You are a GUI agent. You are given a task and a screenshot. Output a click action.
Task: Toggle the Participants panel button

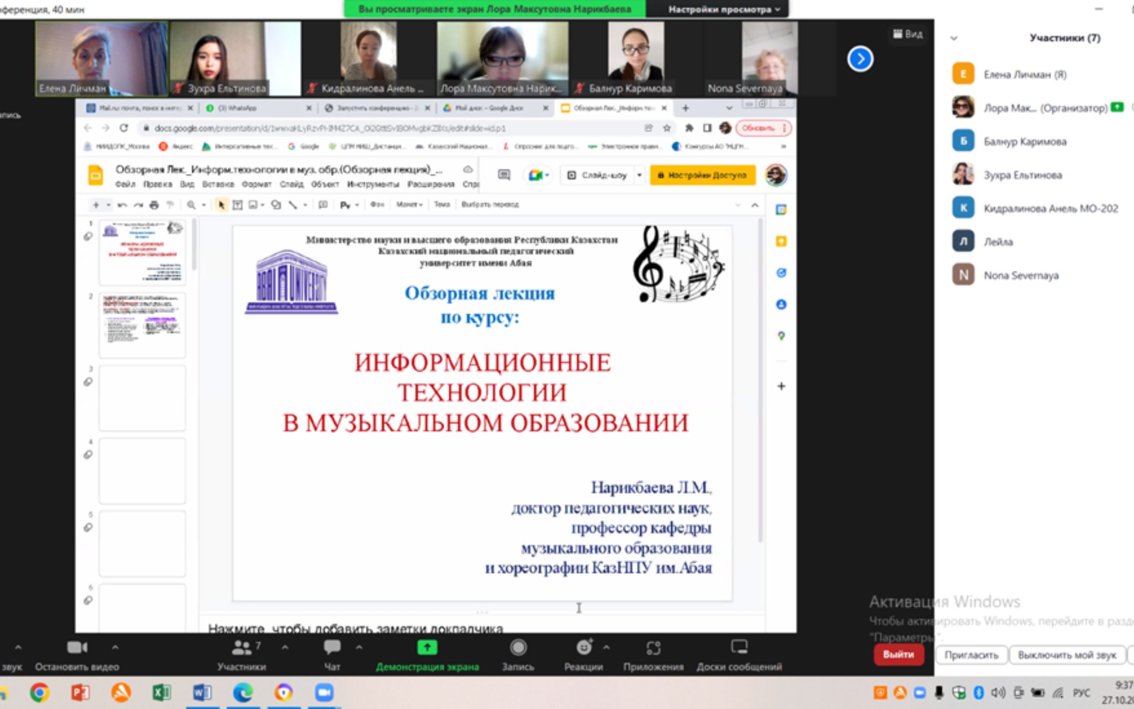242,648
